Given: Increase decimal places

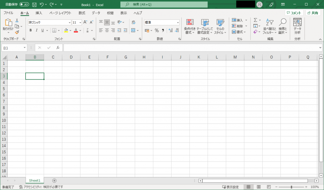Looking at the screenshot, I should pos(171,30).
